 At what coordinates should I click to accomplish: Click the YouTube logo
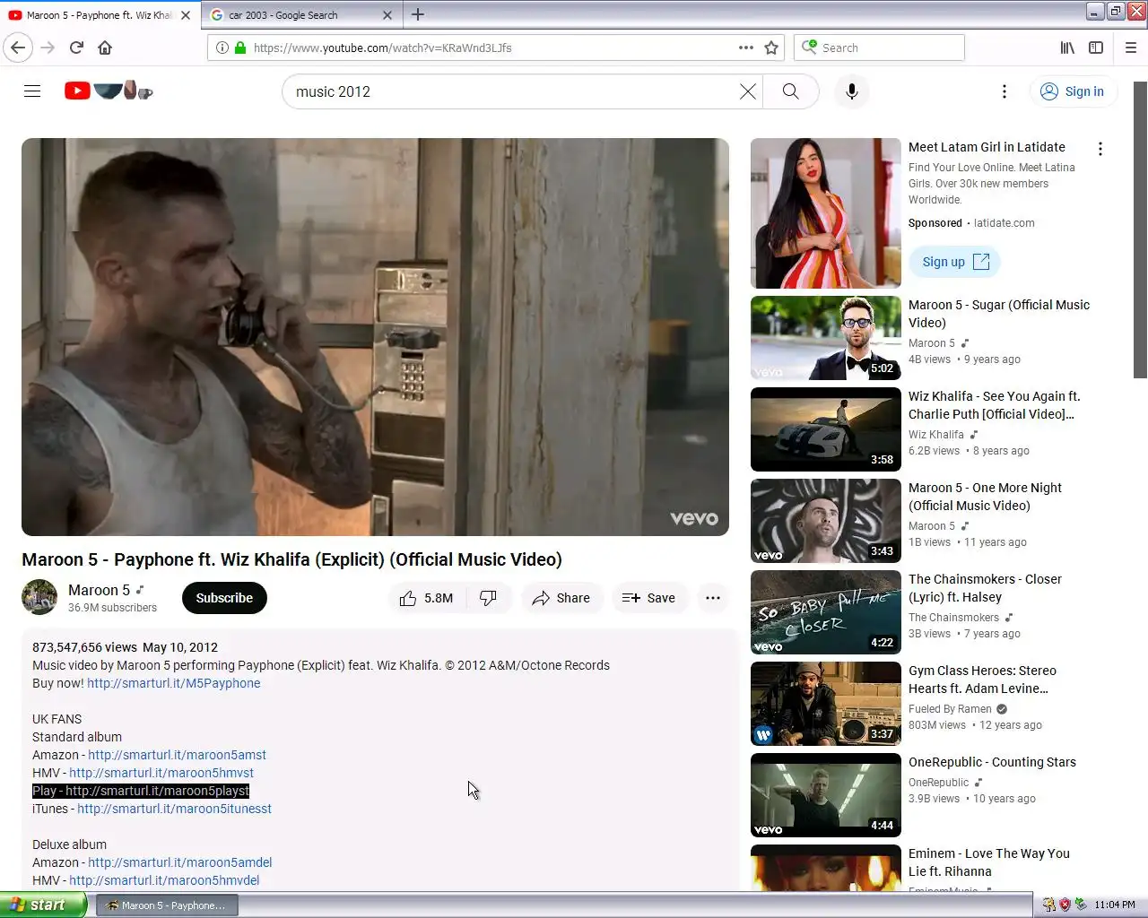[x=109, y=91]
